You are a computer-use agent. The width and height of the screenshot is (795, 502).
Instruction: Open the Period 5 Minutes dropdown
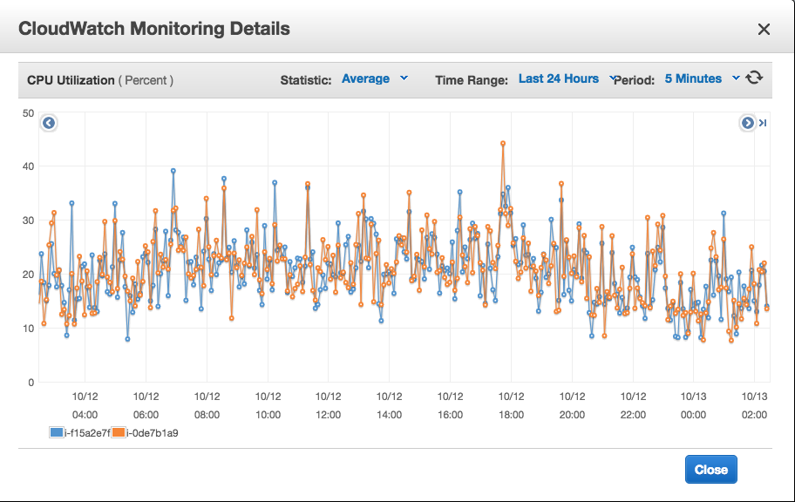[x=702, y=78]
